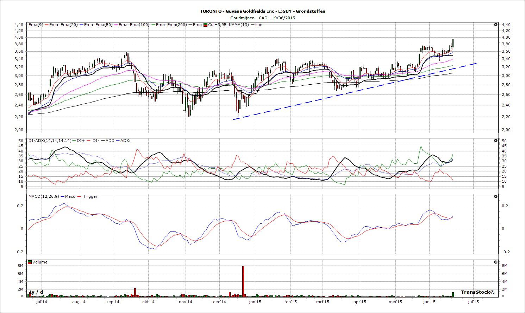
Task: Click the red DI- legend entry
Action: [93, 141]
